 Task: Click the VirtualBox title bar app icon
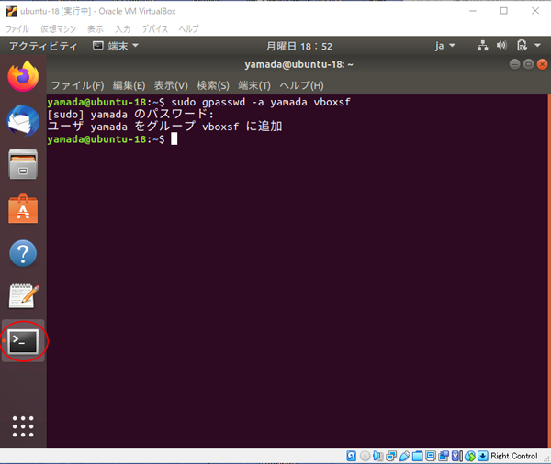(x=11, y=11)
